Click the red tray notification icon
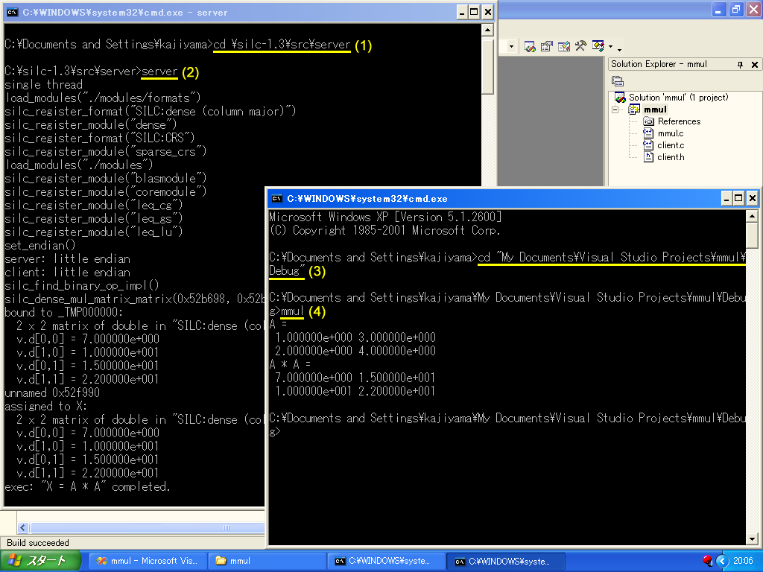The height and width of the screenshot is (572, 763). (x=707, y=561)
